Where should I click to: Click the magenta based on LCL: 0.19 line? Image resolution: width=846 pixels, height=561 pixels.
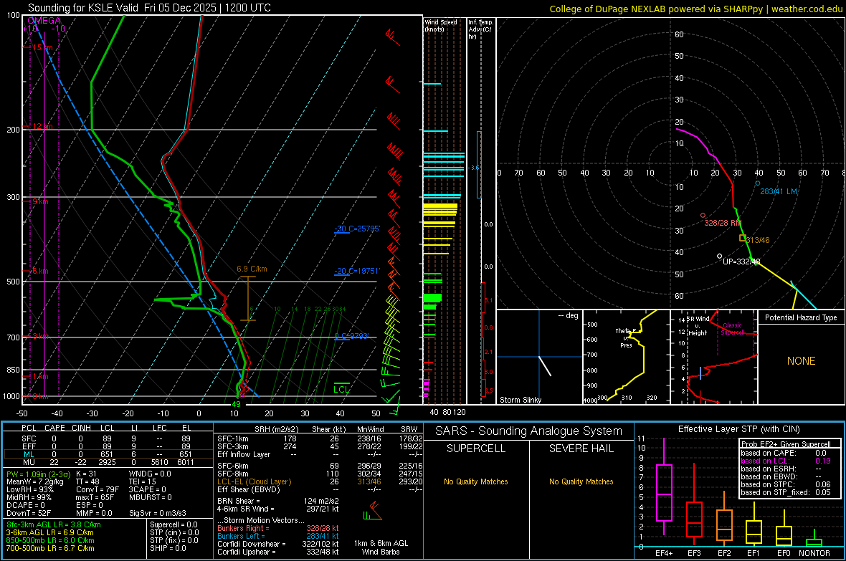coord(786,461)
